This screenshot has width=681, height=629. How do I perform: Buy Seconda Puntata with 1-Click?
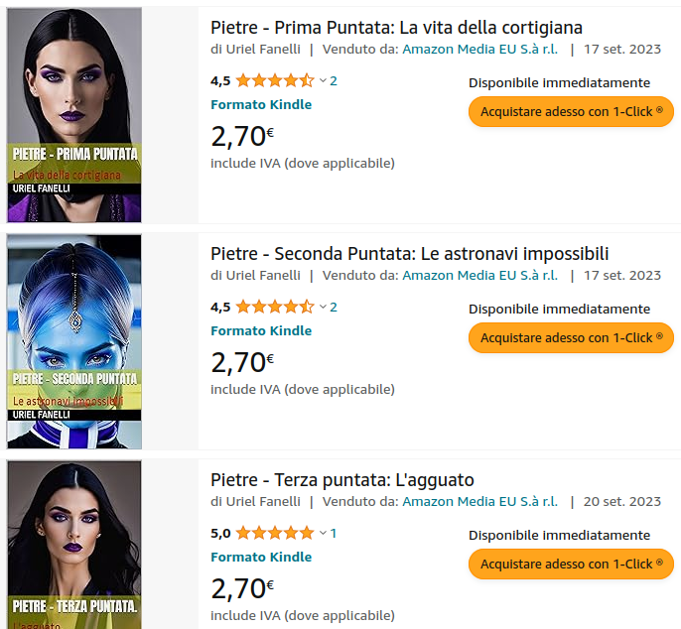571,337
